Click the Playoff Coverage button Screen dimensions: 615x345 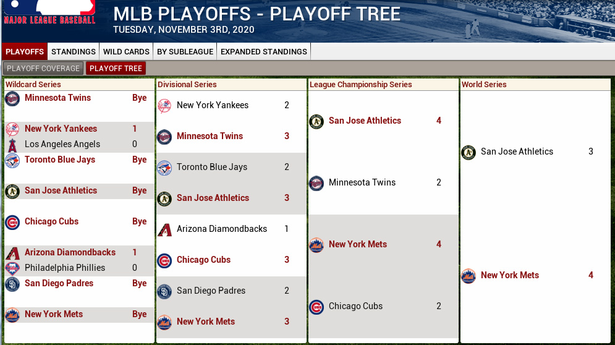tap(43, 68)
